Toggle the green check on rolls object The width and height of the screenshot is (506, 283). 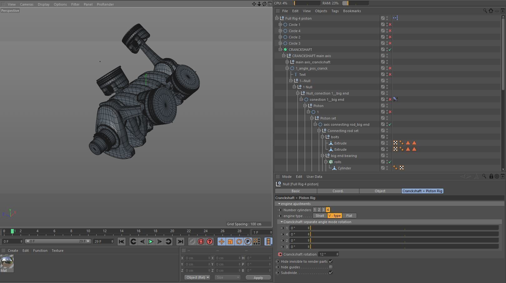coord(390,162)
